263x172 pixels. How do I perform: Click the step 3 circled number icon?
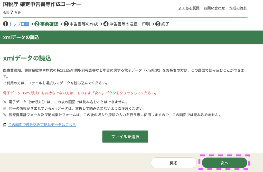point(66,24)
